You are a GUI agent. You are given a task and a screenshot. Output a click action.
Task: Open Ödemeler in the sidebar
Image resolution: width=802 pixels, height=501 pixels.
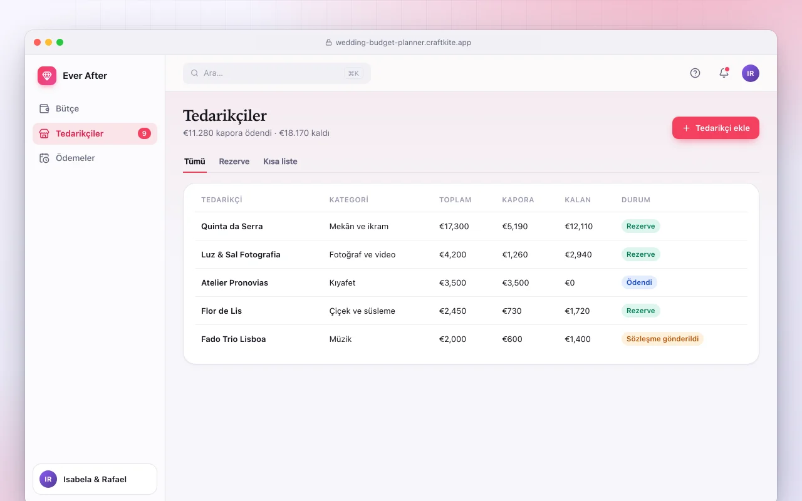[95, 158]
